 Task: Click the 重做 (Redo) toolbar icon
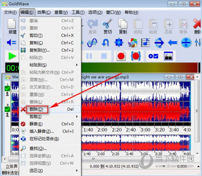coord(92,26)
